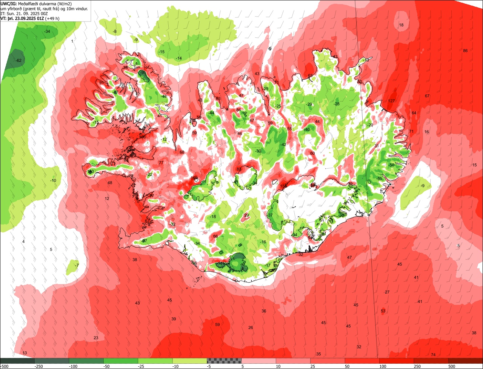Click the map value '-16'

click(263, 242)
